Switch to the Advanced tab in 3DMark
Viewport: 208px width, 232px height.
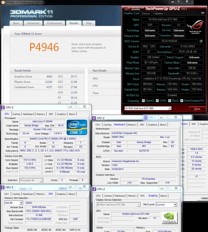33,23
